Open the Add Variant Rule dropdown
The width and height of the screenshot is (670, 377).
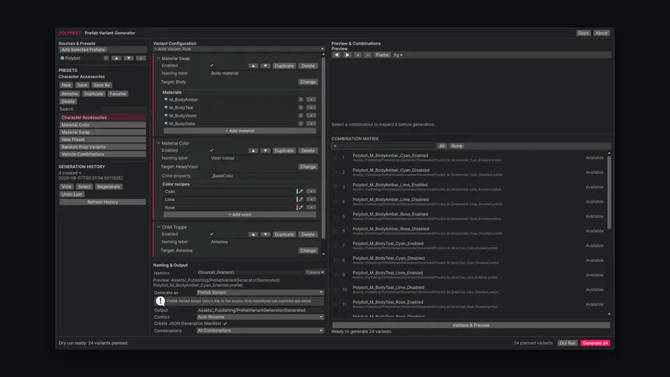point(239,49)
